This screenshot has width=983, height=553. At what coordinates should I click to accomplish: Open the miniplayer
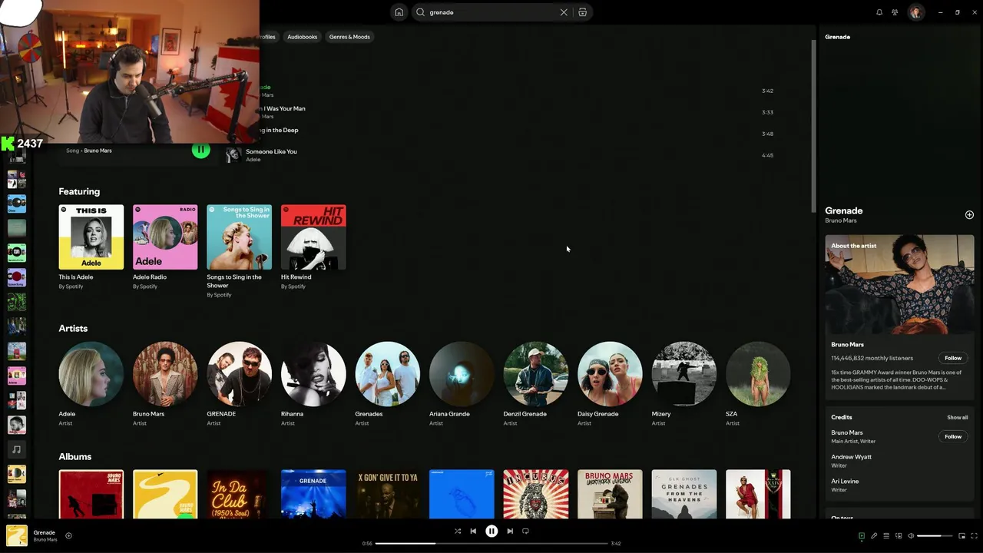(961, 536)
